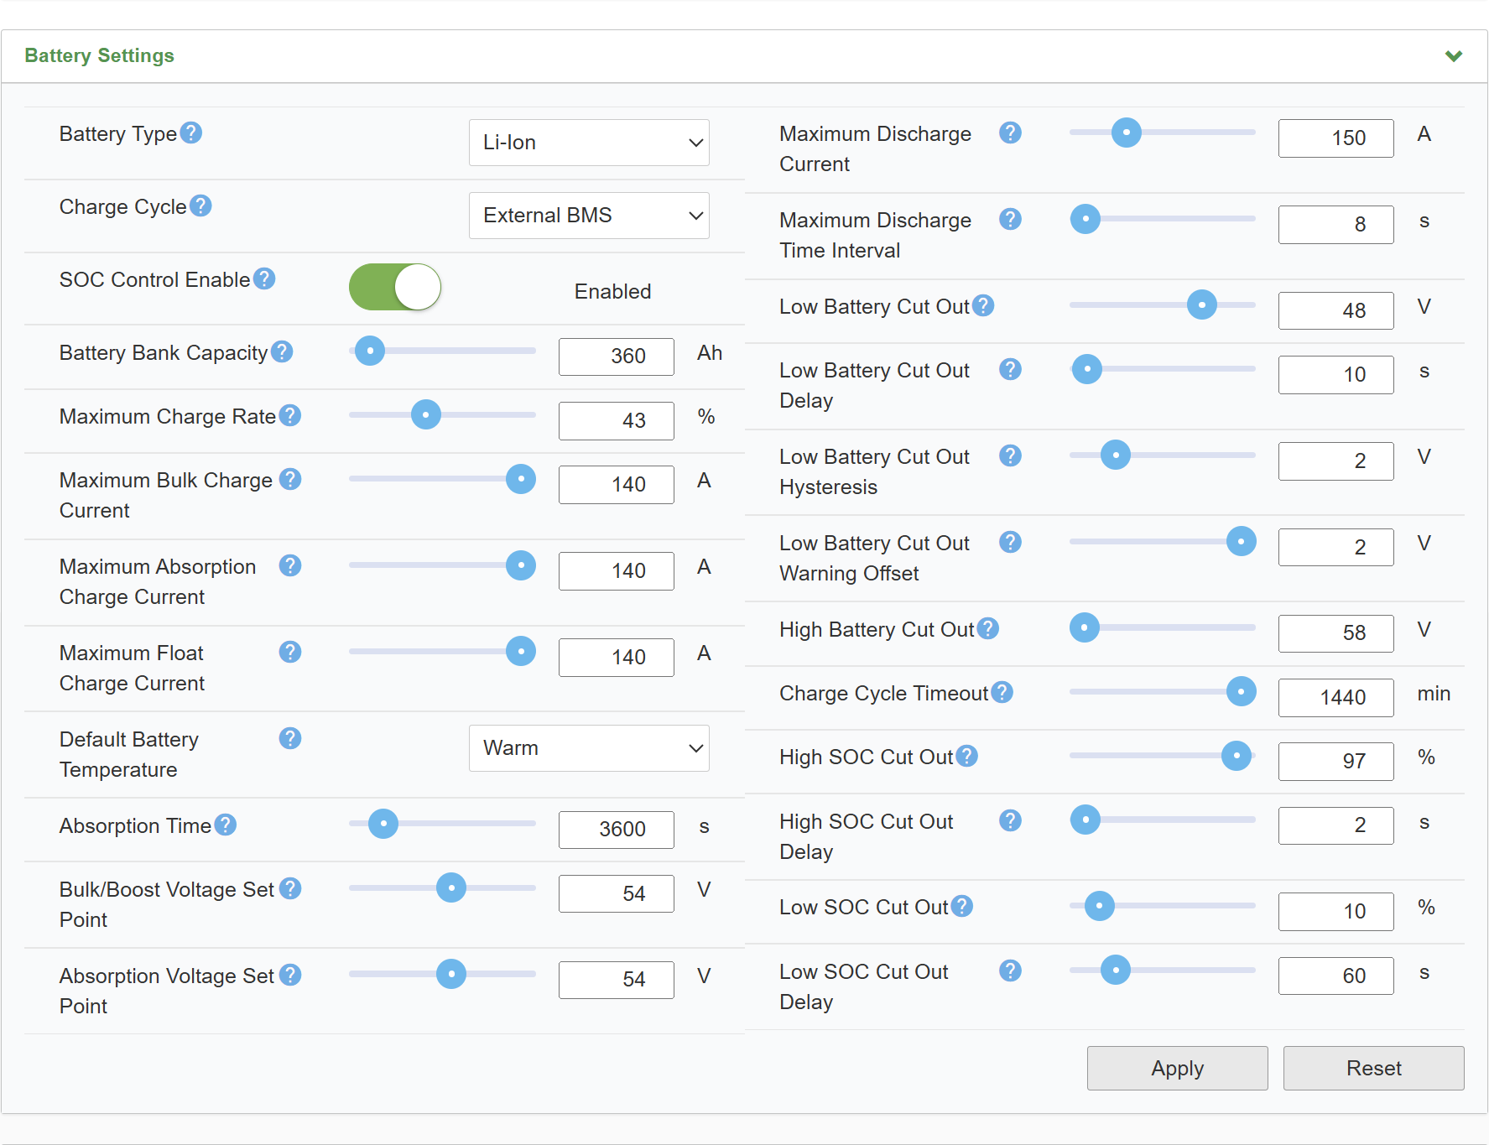The width and height of the screenshot is (1489, 1145).
Task: Open the Battery Type dropdown
Action: tap(589, 143)
